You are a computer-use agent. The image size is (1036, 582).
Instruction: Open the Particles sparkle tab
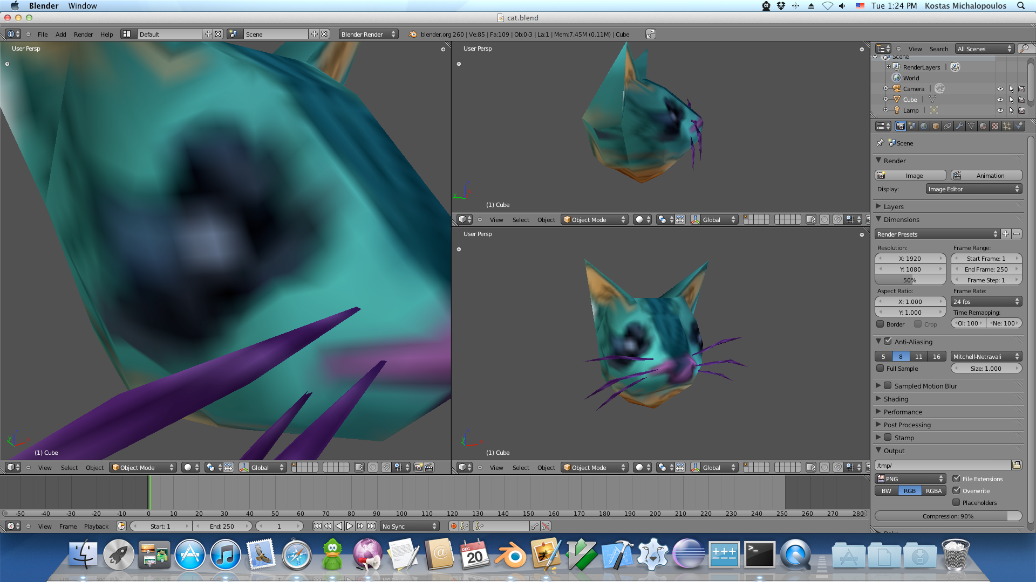[1007, 126]
